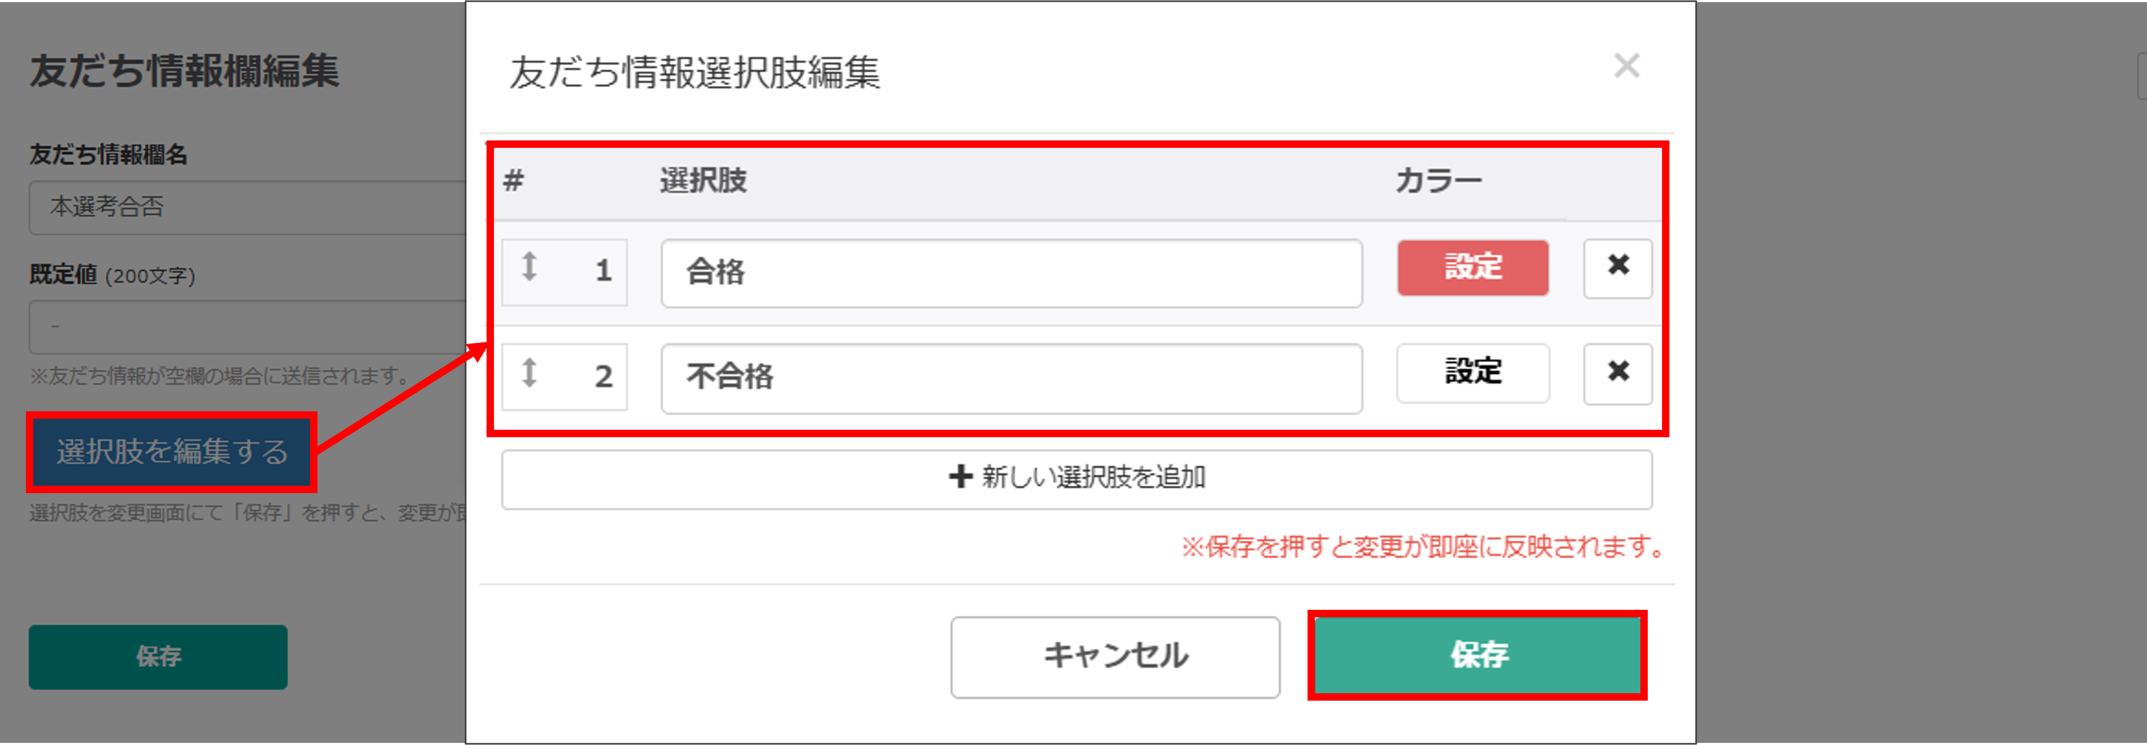Open red 設定 color button for 合格
The height and width of the screenshot is (745, 2147).
[x=1473, y=268]
